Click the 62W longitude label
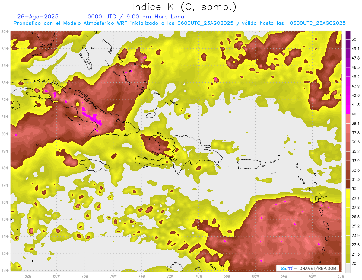The height and width of the screenshot is (280, 362). pos(312,276)
